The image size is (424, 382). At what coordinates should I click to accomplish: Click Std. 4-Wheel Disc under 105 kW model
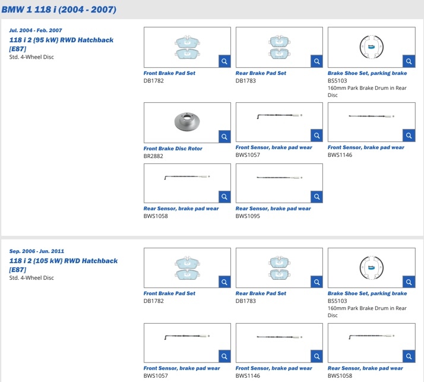pos(31,278)
